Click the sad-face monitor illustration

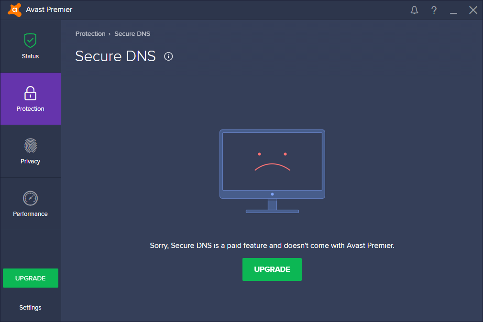[x=272, y=171]
